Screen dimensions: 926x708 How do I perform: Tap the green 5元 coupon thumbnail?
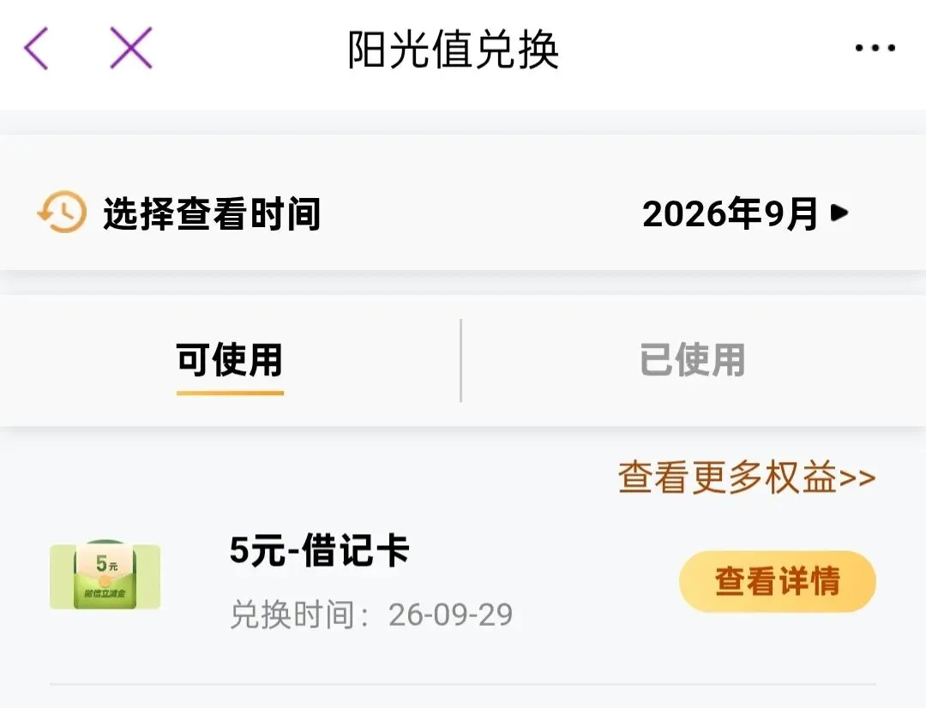tap(105, 574)
